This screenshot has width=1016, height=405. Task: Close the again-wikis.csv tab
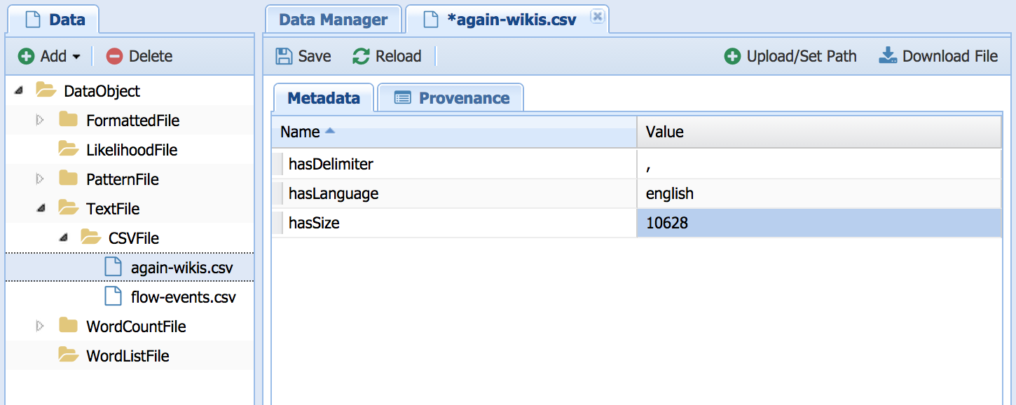597,16
